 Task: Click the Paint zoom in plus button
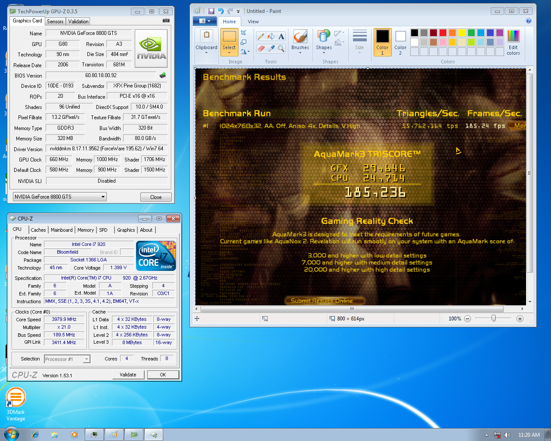[x=520, y=319]
